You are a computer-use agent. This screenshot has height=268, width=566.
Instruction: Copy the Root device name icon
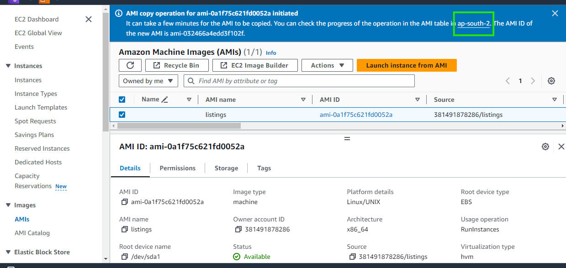pyautogui.click(x=124, y=257)
